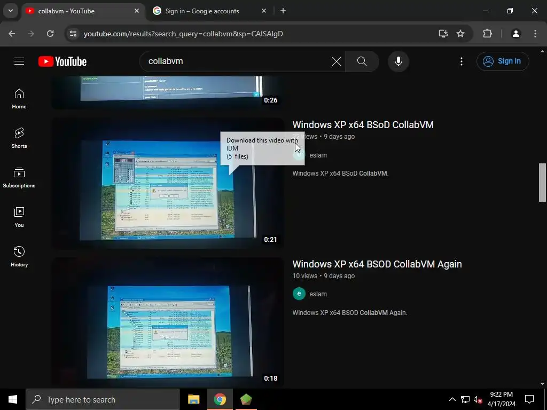547x410 pixels.
Task: Bookmark this page with the star
Action: pos(460,34)
